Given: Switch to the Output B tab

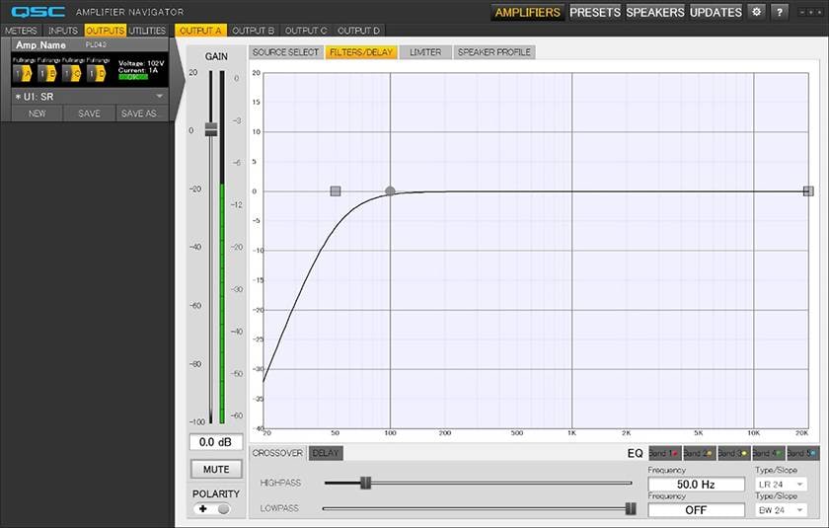Looking at the screenshot, I should tap(254, 31).
